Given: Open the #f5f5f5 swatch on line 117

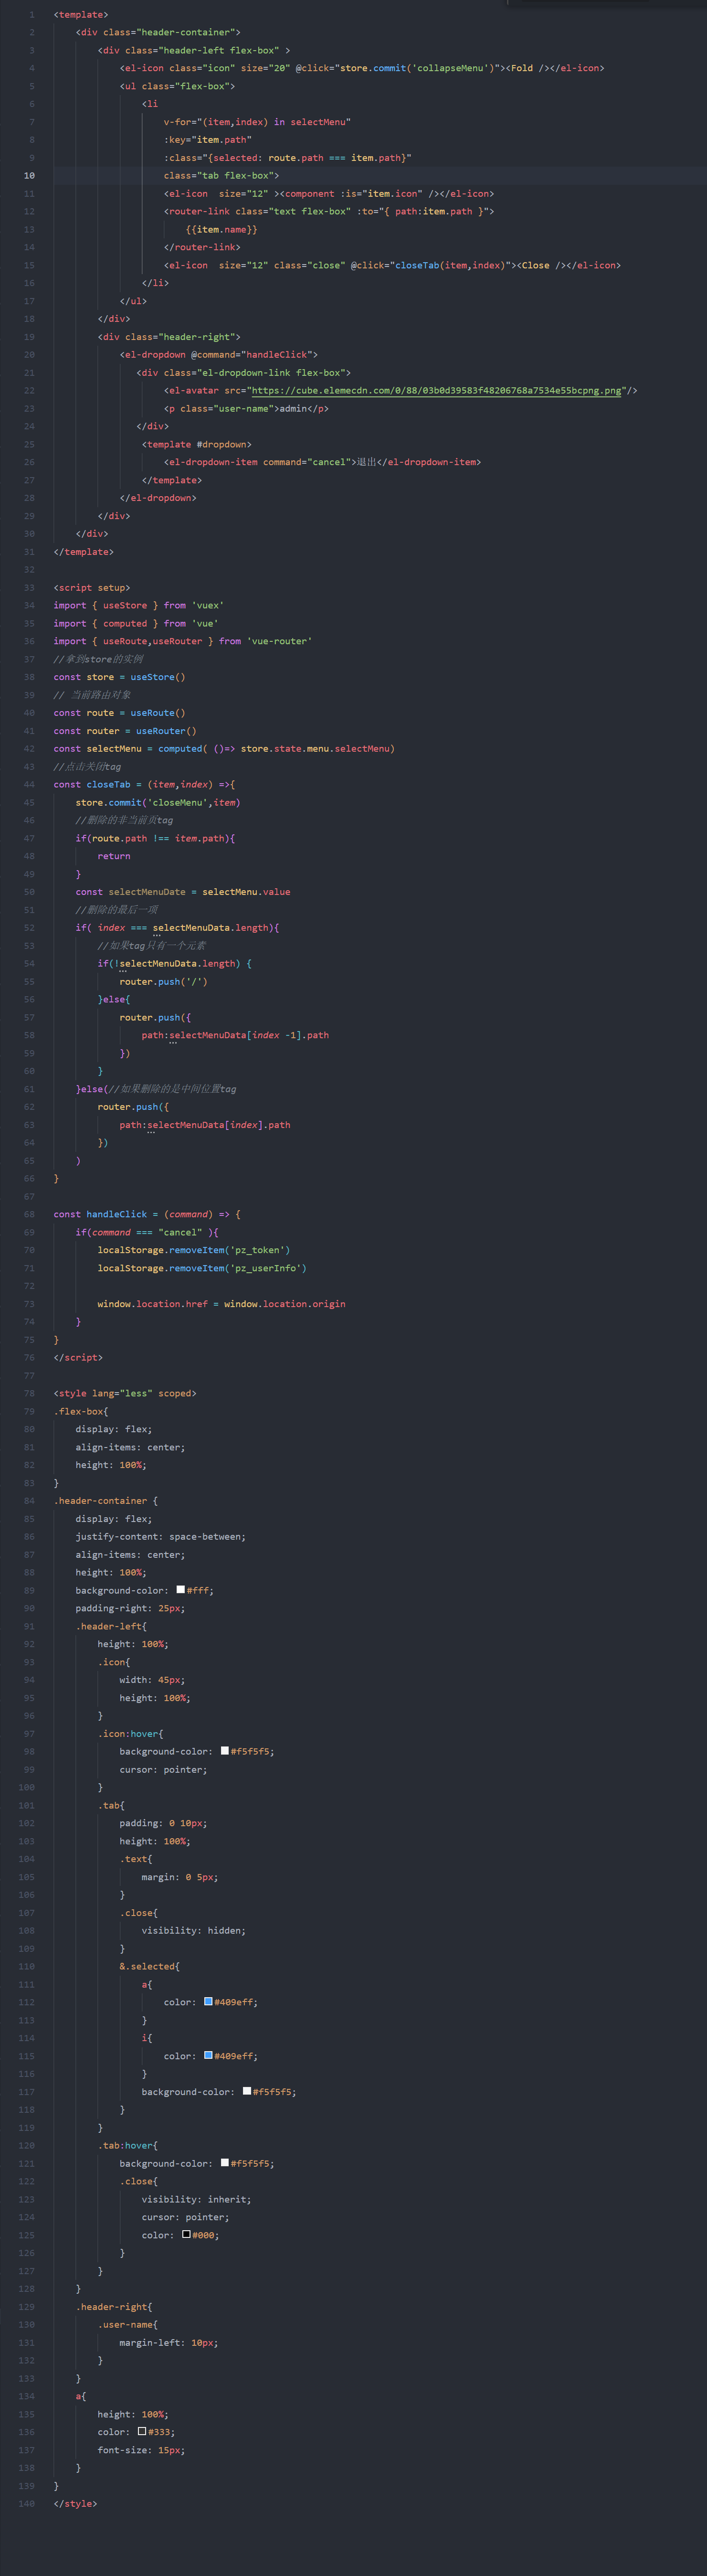Looking at the screenshot, I should pyautogui.click(x=247, y=2091).
